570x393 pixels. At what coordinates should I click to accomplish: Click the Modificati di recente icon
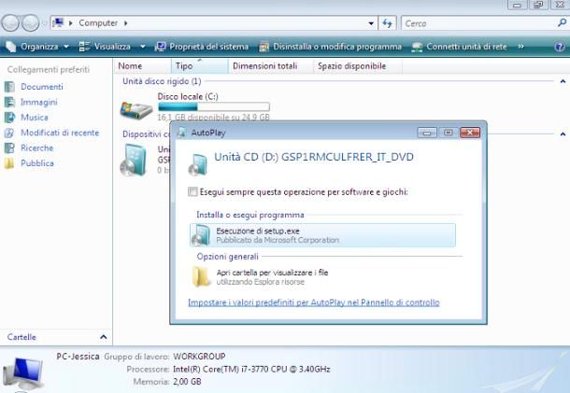click(x=9, y=133)
